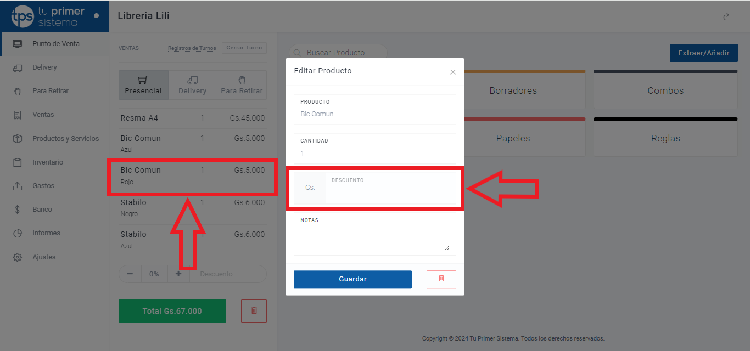Open Ajustes gear icon

tap(18, 257)
